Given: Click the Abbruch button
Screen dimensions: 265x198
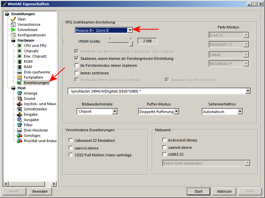Looking at the screenshot, I should click(224, 191).
